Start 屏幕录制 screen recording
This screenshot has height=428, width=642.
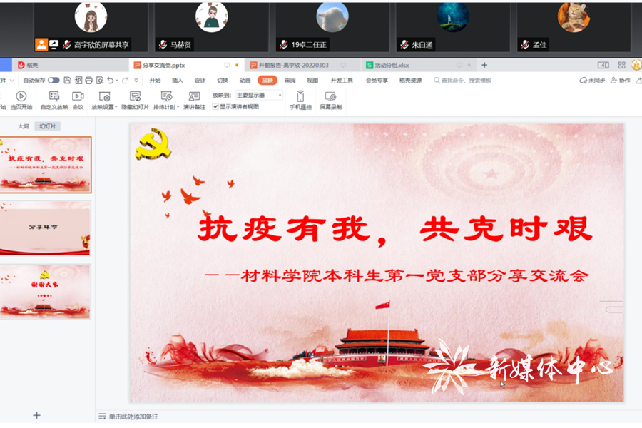coord(330,99)
